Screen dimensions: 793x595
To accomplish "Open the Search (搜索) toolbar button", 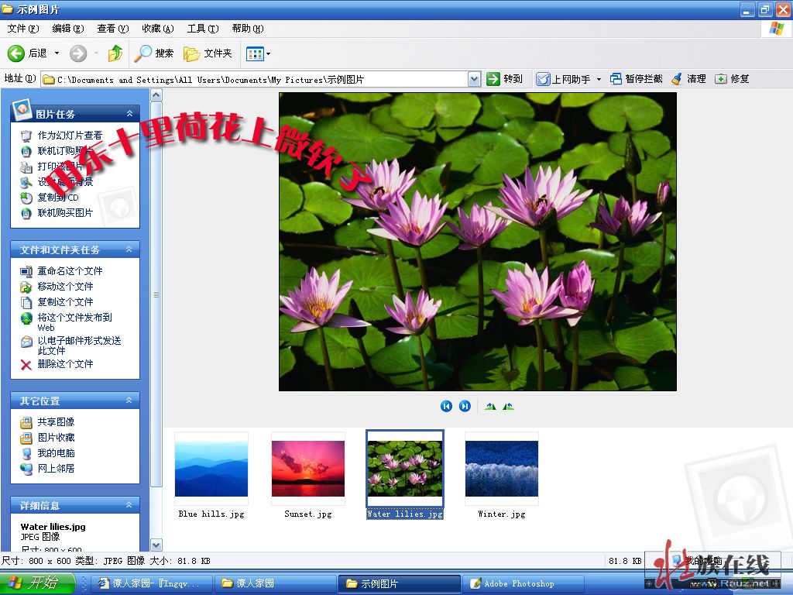I will (154, 53).
